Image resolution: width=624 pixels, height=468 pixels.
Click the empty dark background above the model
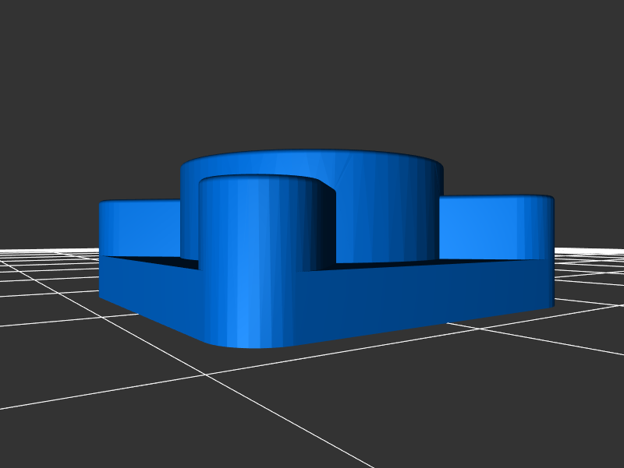click(x=312, y=70)
